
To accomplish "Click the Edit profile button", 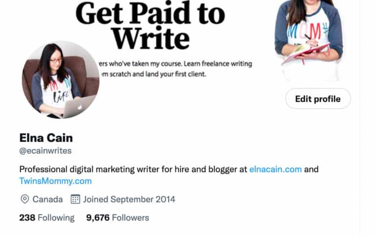I will [x=318, y=99].
